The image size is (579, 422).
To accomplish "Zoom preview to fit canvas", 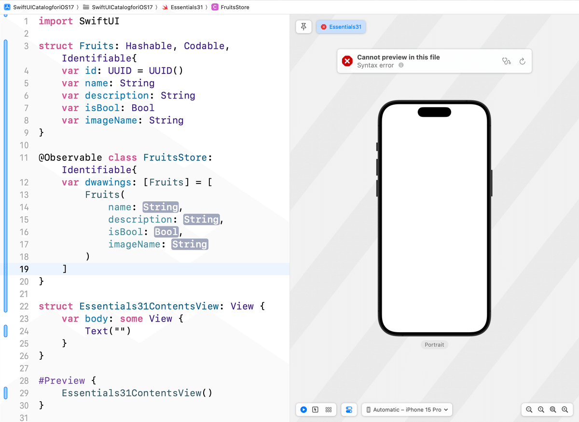I will (553, 409).
